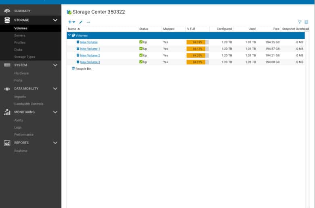The width and height of the screenshot is (315, 208).
Task: Click the Monitoring chart icon in sidebar
Action: (7, 112)
